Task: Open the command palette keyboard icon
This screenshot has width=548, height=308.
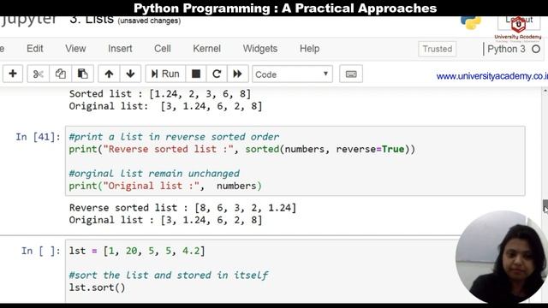Action: tap(351, 74)
